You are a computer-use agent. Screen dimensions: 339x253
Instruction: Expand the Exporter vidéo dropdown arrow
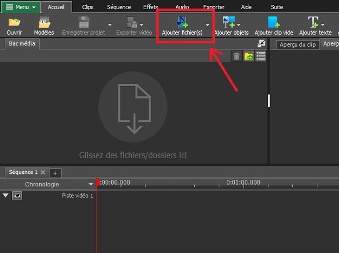(x=142, y=25)
